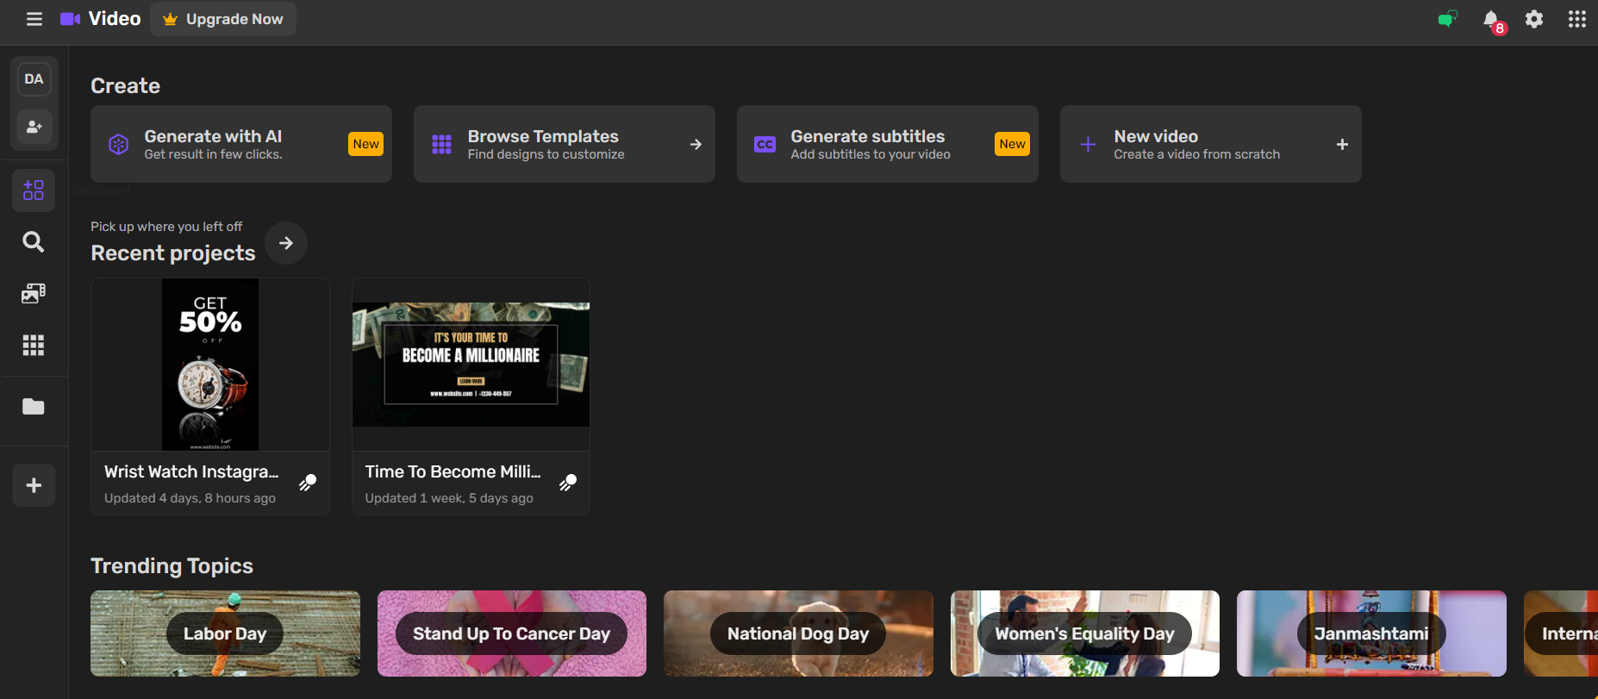This screenshot has width=1598, height=699.
Task: Create a New video from scratch
Action: 1210,144
